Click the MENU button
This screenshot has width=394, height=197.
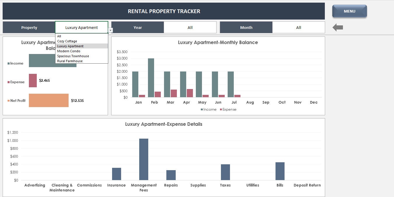tap(349, 11)
